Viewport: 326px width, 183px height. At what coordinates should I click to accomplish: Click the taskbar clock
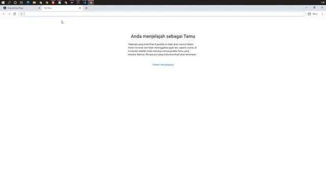tap(322, 3)
